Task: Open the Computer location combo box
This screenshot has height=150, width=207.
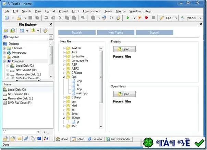Action: (51, 37)
